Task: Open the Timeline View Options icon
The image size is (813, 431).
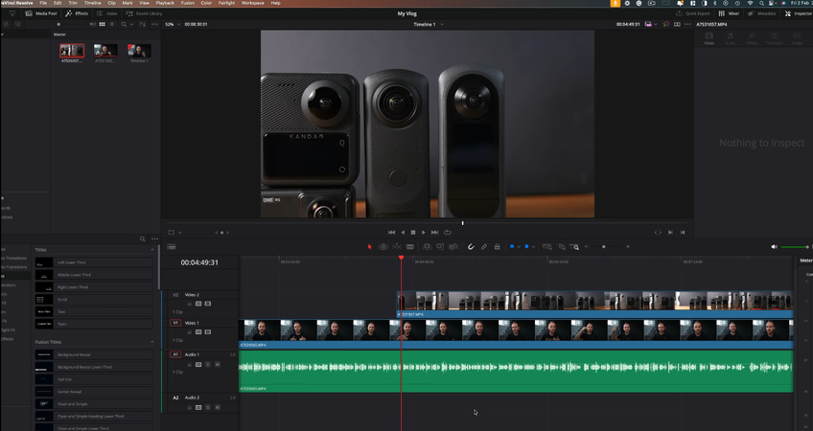Action: 172,247
